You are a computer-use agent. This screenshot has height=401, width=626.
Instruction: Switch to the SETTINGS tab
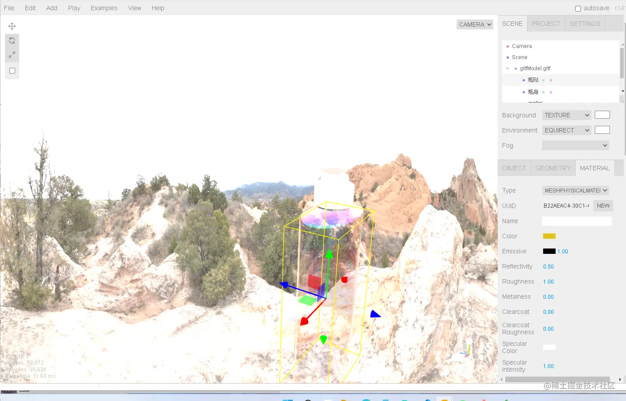585,24
